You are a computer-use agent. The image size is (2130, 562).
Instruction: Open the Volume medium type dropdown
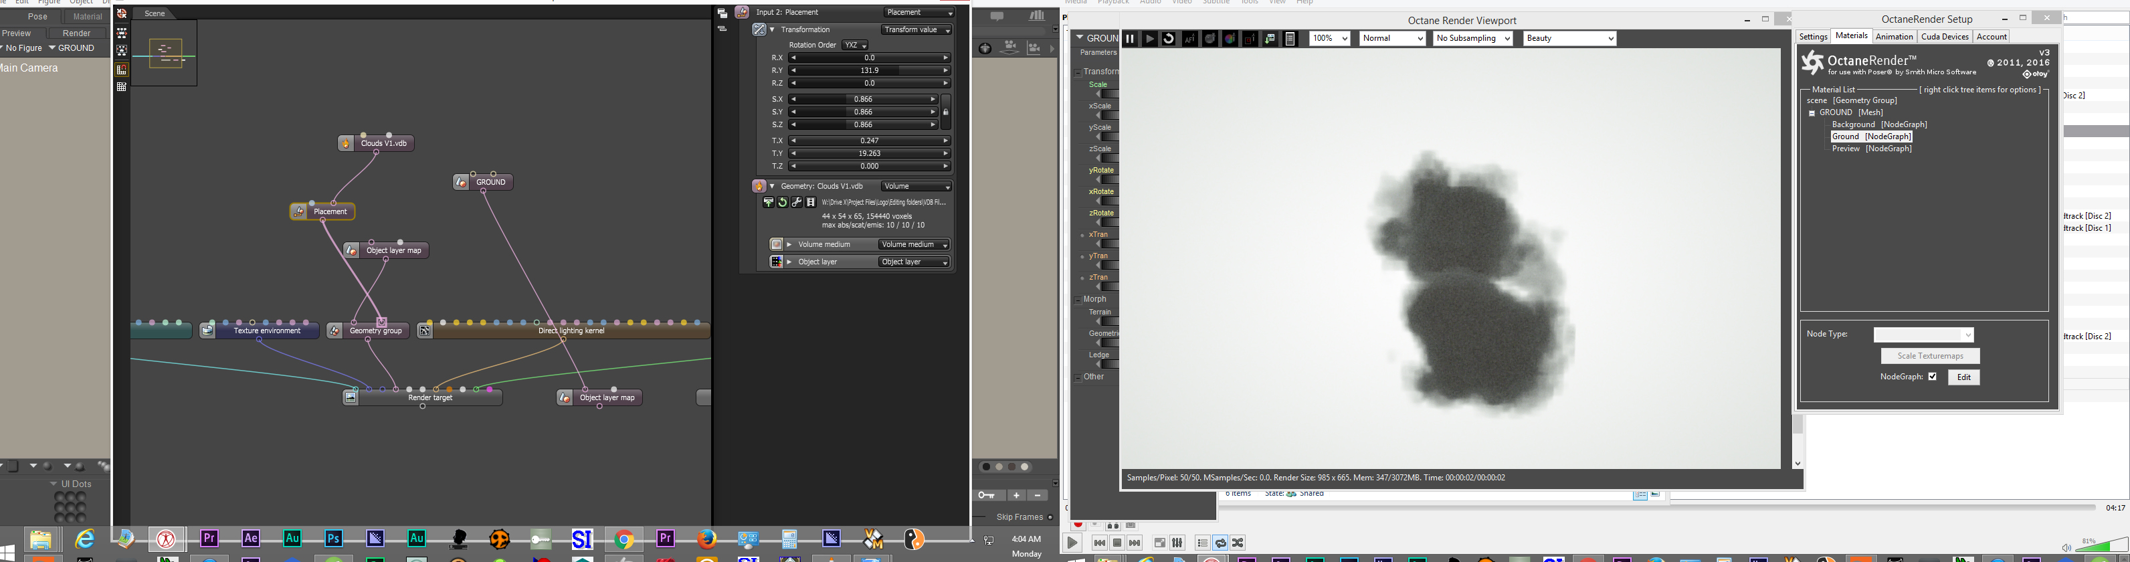click(914, 245)
